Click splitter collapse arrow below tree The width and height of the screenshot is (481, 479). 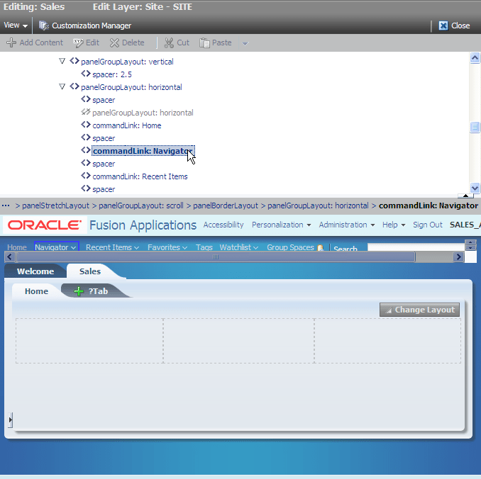pyautogui.click(x=465, y=196)
